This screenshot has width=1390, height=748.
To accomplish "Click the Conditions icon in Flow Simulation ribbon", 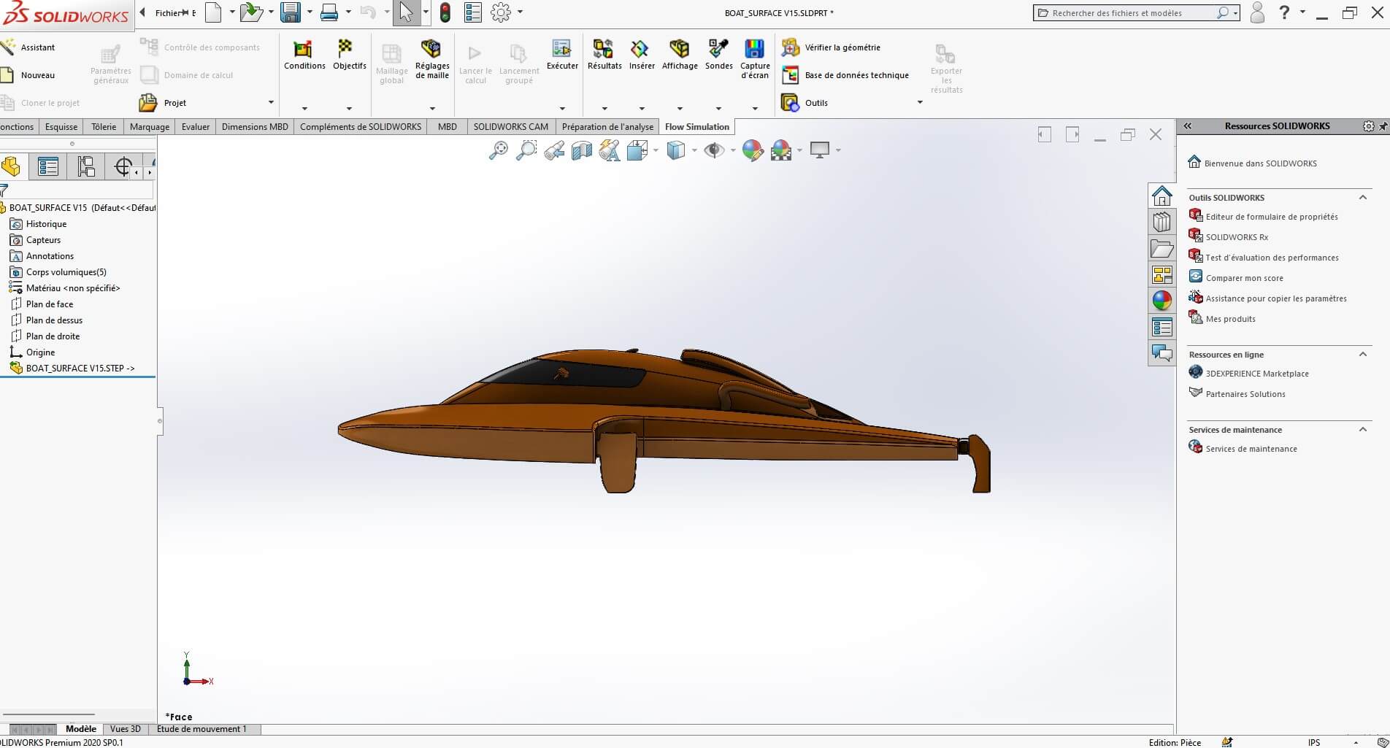I will (304, 50).
